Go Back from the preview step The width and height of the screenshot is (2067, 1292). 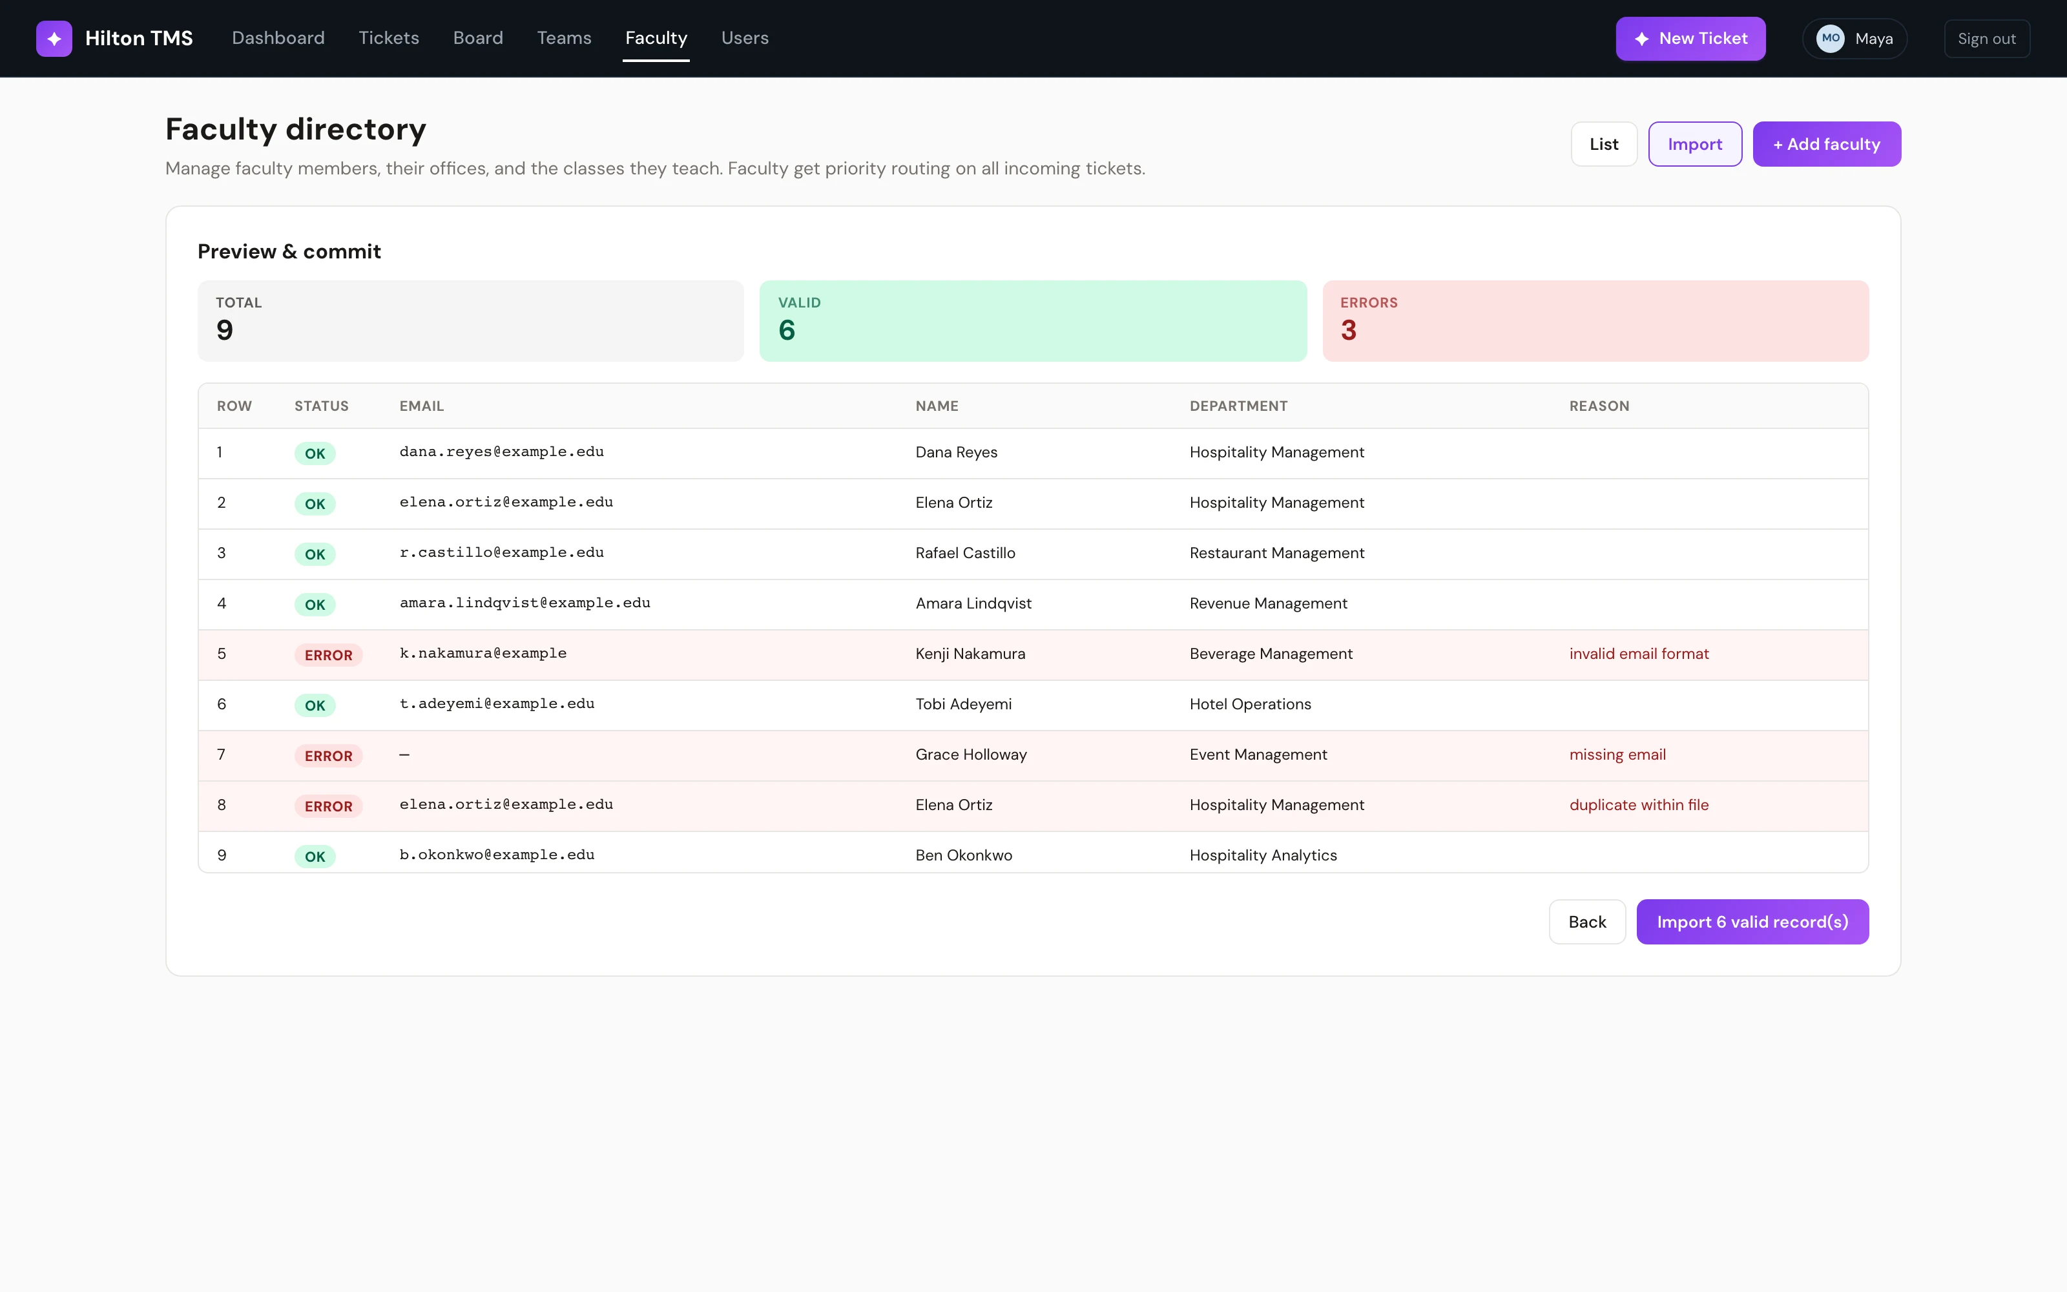tap(1587, 921)
